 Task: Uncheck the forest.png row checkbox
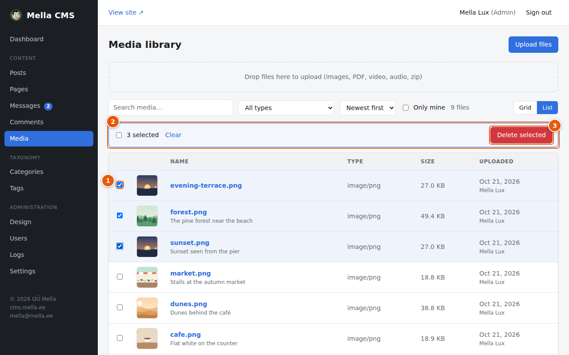120,215
